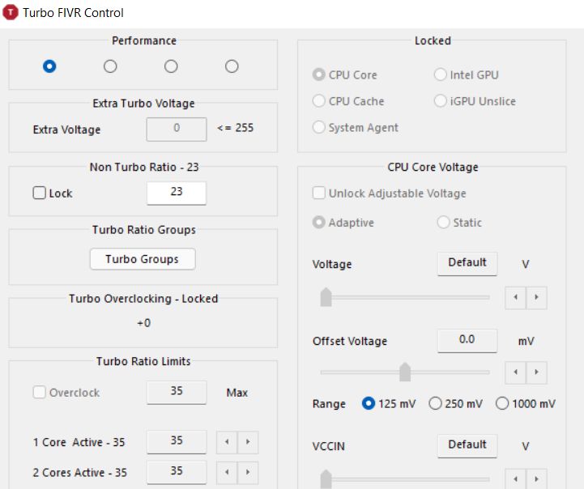Click left arrow for Voltage slider
Screen dimensions: 584x489
click(x=516, y=297)
